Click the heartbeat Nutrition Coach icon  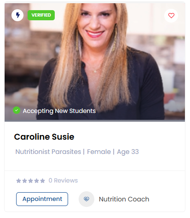pos(86,199)
